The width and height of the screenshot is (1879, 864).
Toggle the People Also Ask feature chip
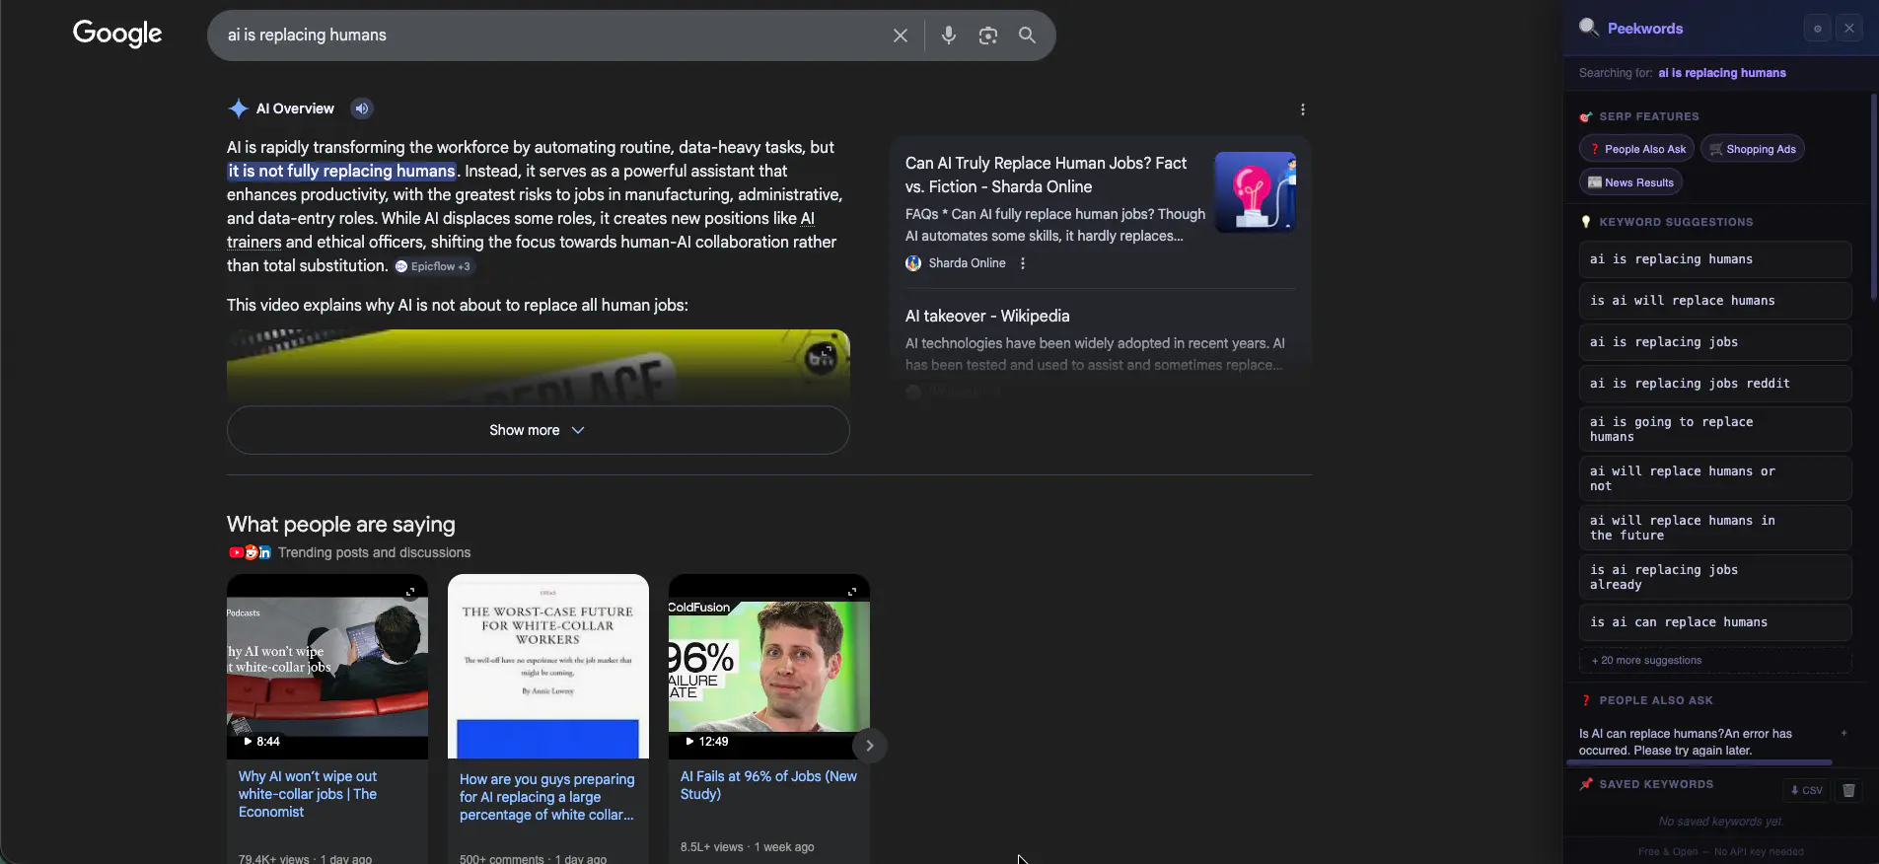tap(1636, 149)
